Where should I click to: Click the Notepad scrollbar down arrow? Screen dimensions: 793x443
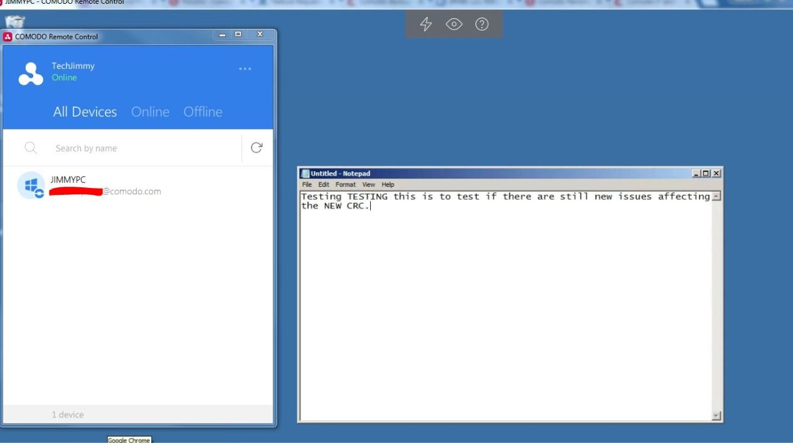(x=716, y=415)
